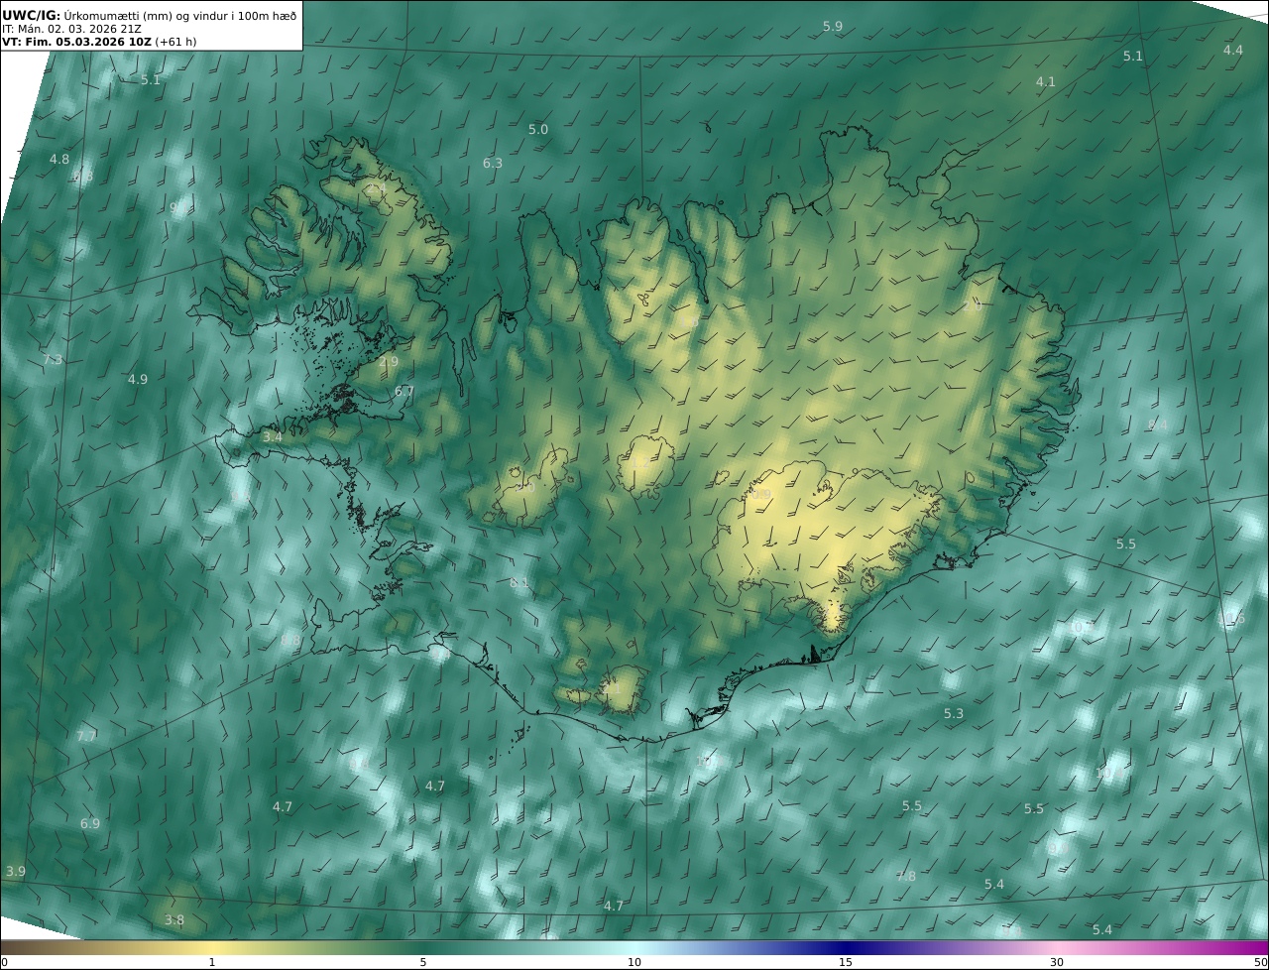Click the color scale tick label 10
Screen dimensions: 1269x970
[x=634, y=962]
